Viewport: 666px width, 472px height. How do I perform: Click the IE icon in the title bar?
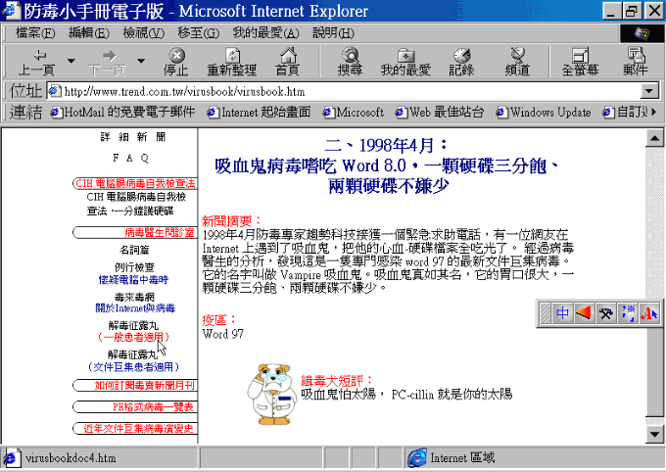pos(10,11)
